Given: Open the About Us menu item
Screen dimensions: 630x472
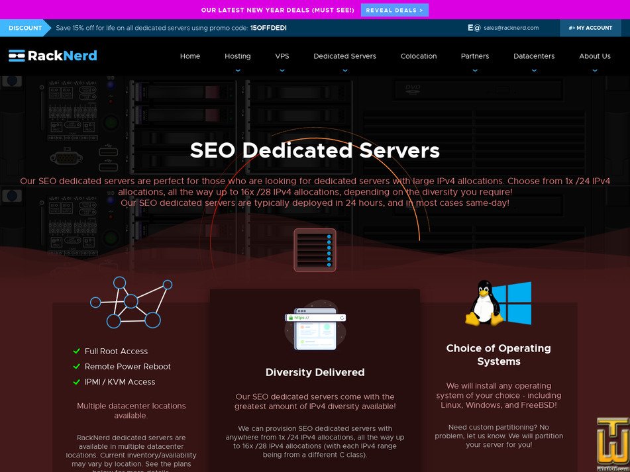Looking at the screenshot, I should [x=595, y=56].
